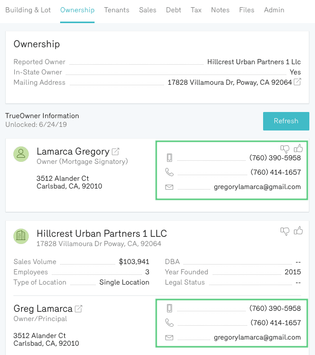The image size is (315, 355).
Task: Open external link icon beside Greg Lamarca
Action: tap(79, 309)
